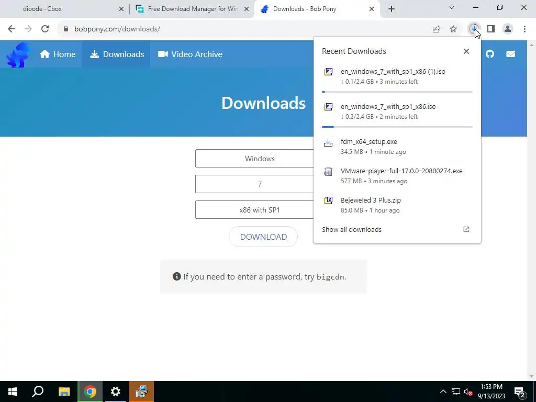
Task: Click the DOWNLOAD button
Action: pyautogui.click(x=263, y=237)
